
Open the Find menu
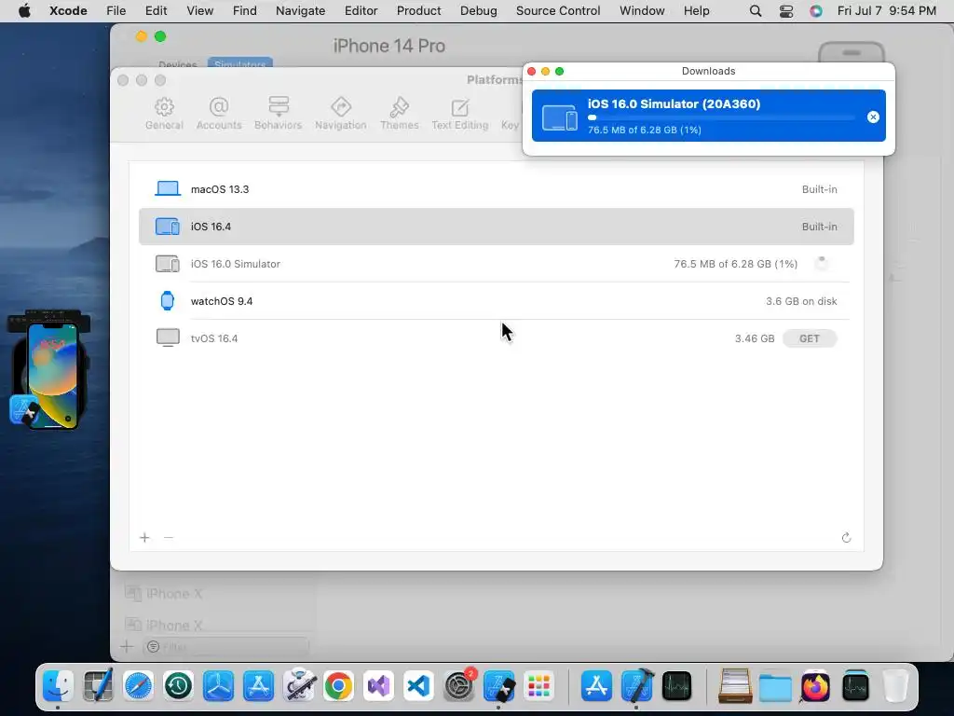[245, 11]
